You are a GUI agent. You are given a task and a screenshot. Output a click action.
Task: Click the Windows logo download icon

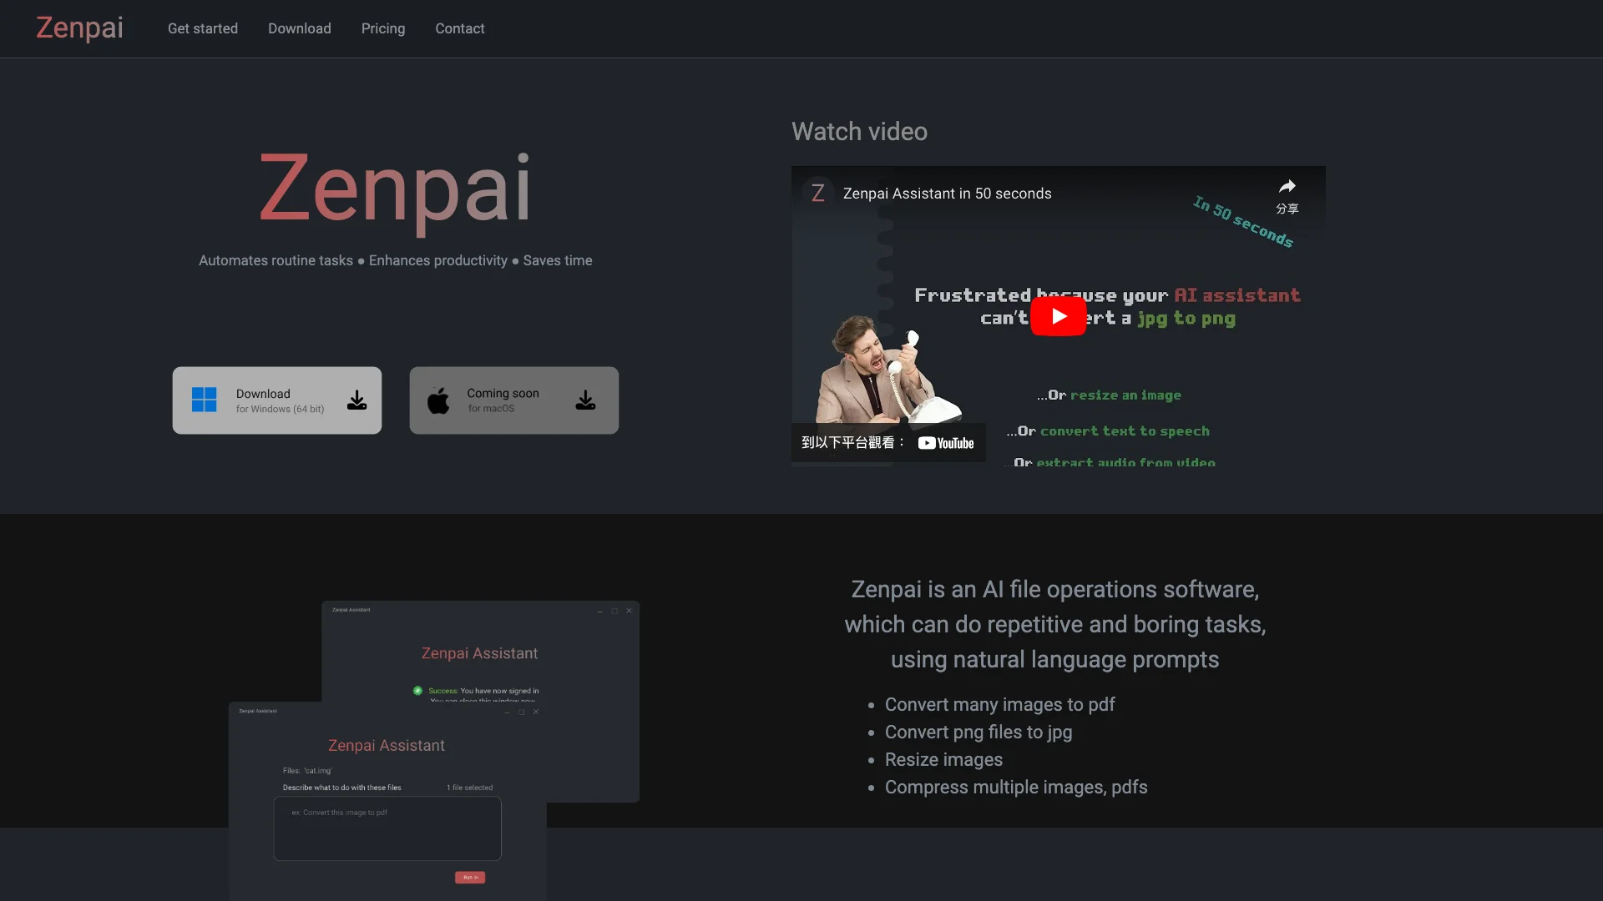[204, 400]
